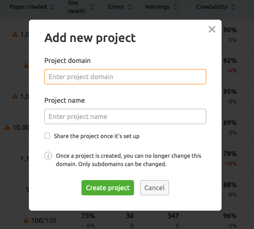Sort by Pages crawled arrows
Image resolution: width=254 pixels, height=229 pixels.
pyautogui.click(x=53, y=7)
